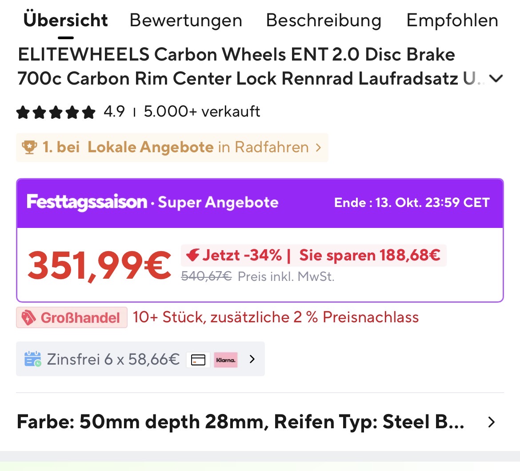Tap the 5.000+ verkauft sales count
Screen dimensions: 520x471
[x=202, y=112]
